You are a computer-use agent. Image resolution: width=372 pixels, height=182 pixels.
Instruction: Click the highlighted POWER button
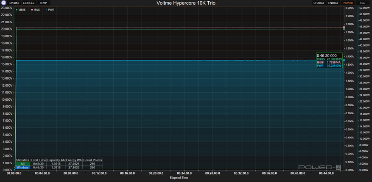click(348, 3)
